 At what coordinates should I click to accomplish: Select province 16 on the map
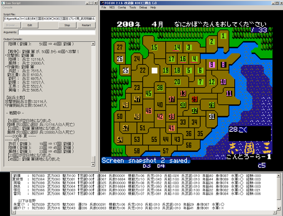[183, 59]
